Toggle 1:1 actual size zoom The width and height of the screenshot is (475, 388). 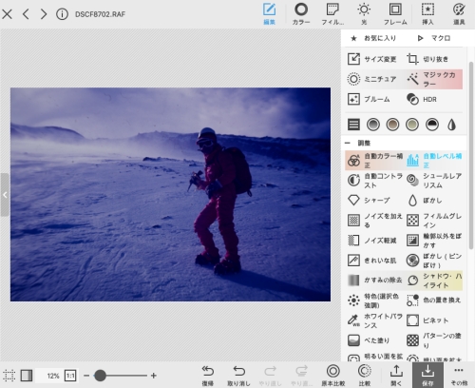[x=70, y=376]
